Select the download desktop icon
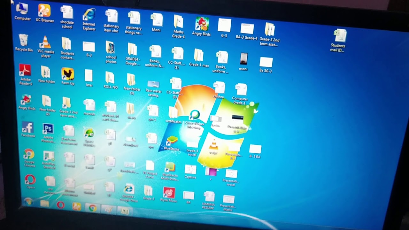409x230 pixels. click(131, 142)
